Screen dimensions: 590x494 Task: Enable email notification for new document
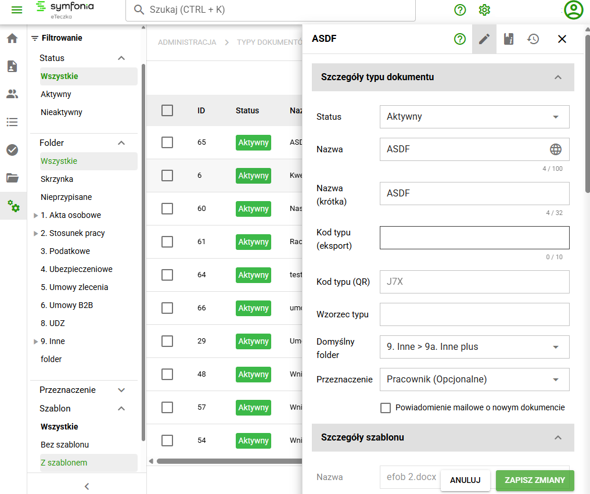tap(386, 408)
